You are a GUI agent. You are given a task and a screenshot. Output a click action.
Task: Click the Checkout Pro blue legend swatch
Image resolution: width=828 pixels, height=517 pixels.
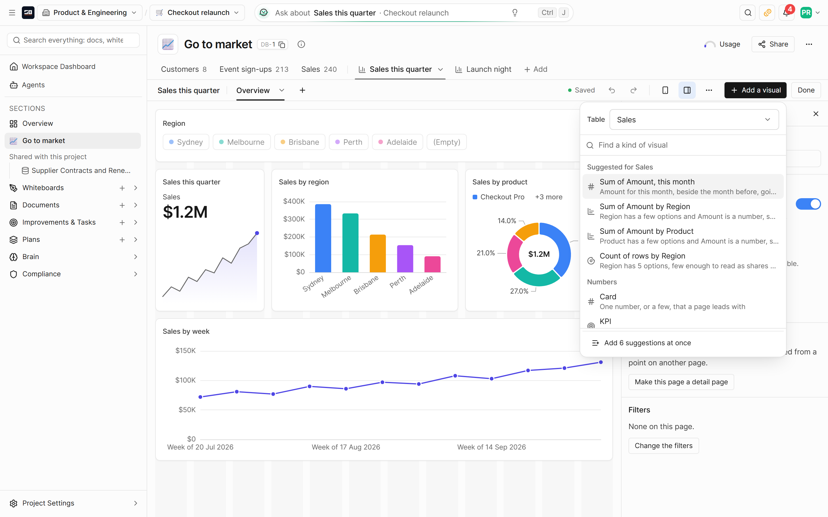pyautogui.click(x=475, y=197)
